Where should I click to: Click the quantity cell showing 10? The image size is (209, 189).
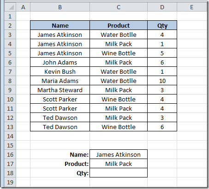tap(162, 81)
